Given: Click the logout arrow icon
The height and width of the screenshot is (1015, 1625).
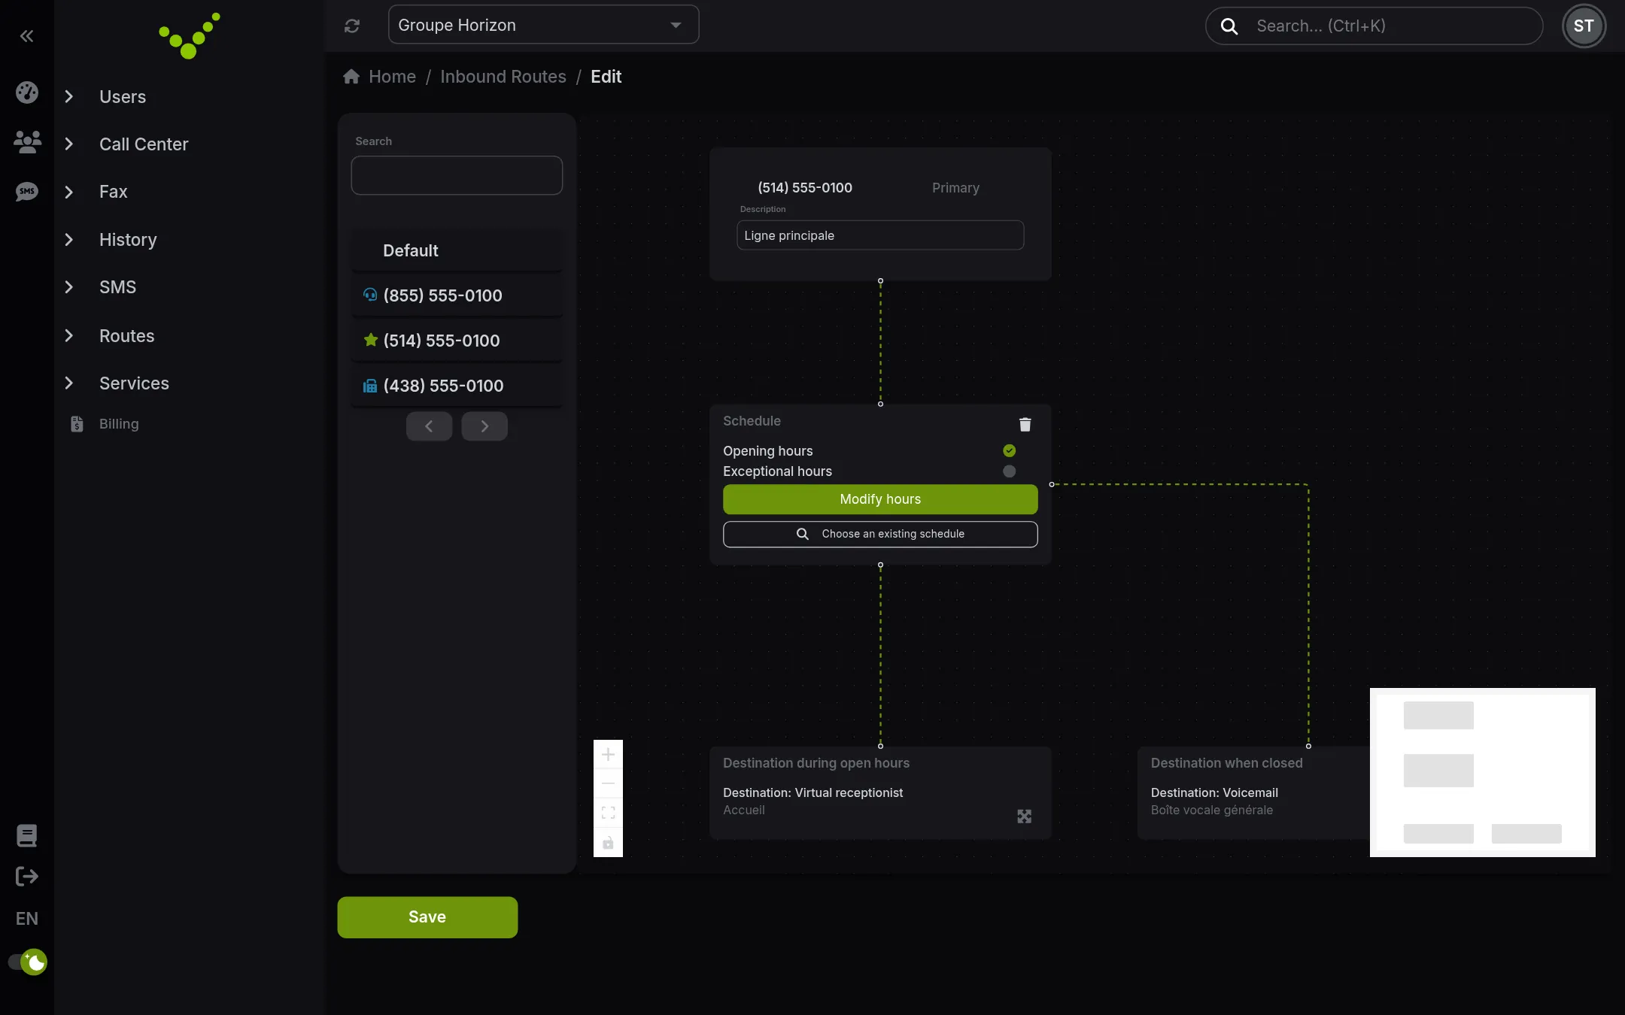Looking at the screenshot, I should [x=27, y=876].
